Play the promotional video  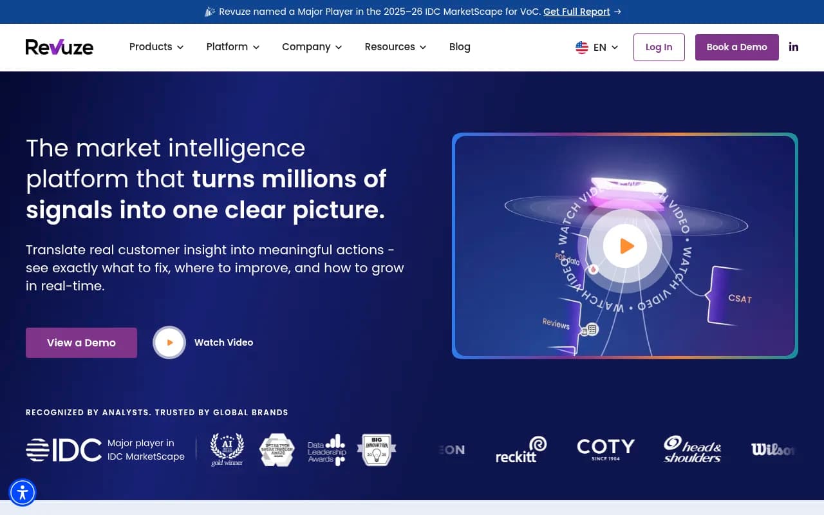click(624, 245)
